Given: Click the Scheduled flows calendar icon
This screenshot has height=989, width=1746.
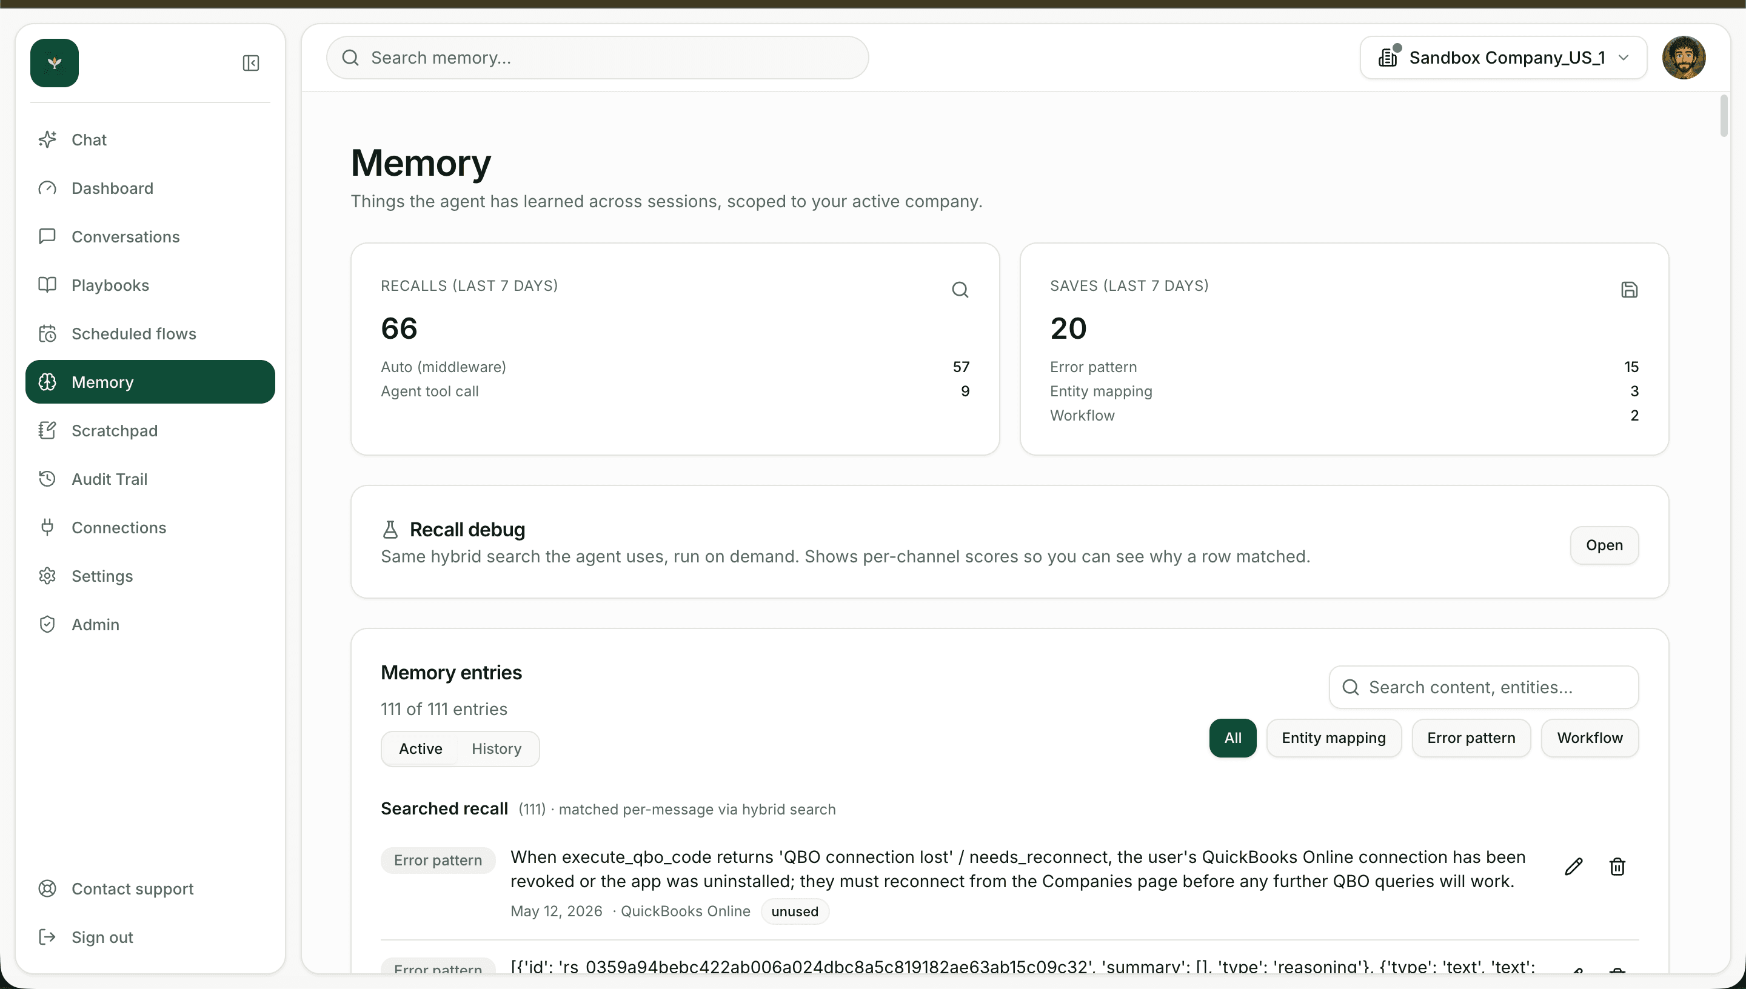Looking at the screenshot, I should (47, 333).
